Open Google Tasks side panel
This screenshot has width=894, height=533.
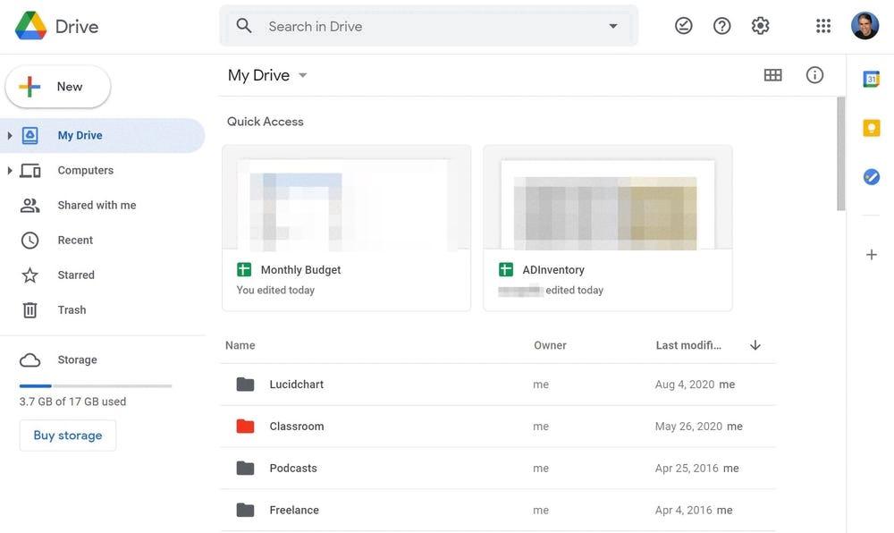[871, 177]
